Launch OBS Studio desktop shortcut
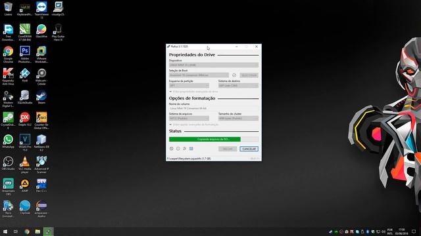The image size is (421, 236). tap(8, 163)
